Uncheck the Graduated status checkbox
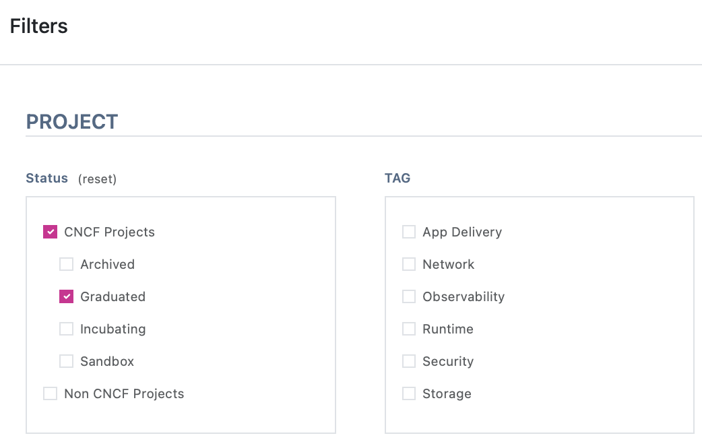This screenshot has height=446, width=702. [x=66, y=296]
